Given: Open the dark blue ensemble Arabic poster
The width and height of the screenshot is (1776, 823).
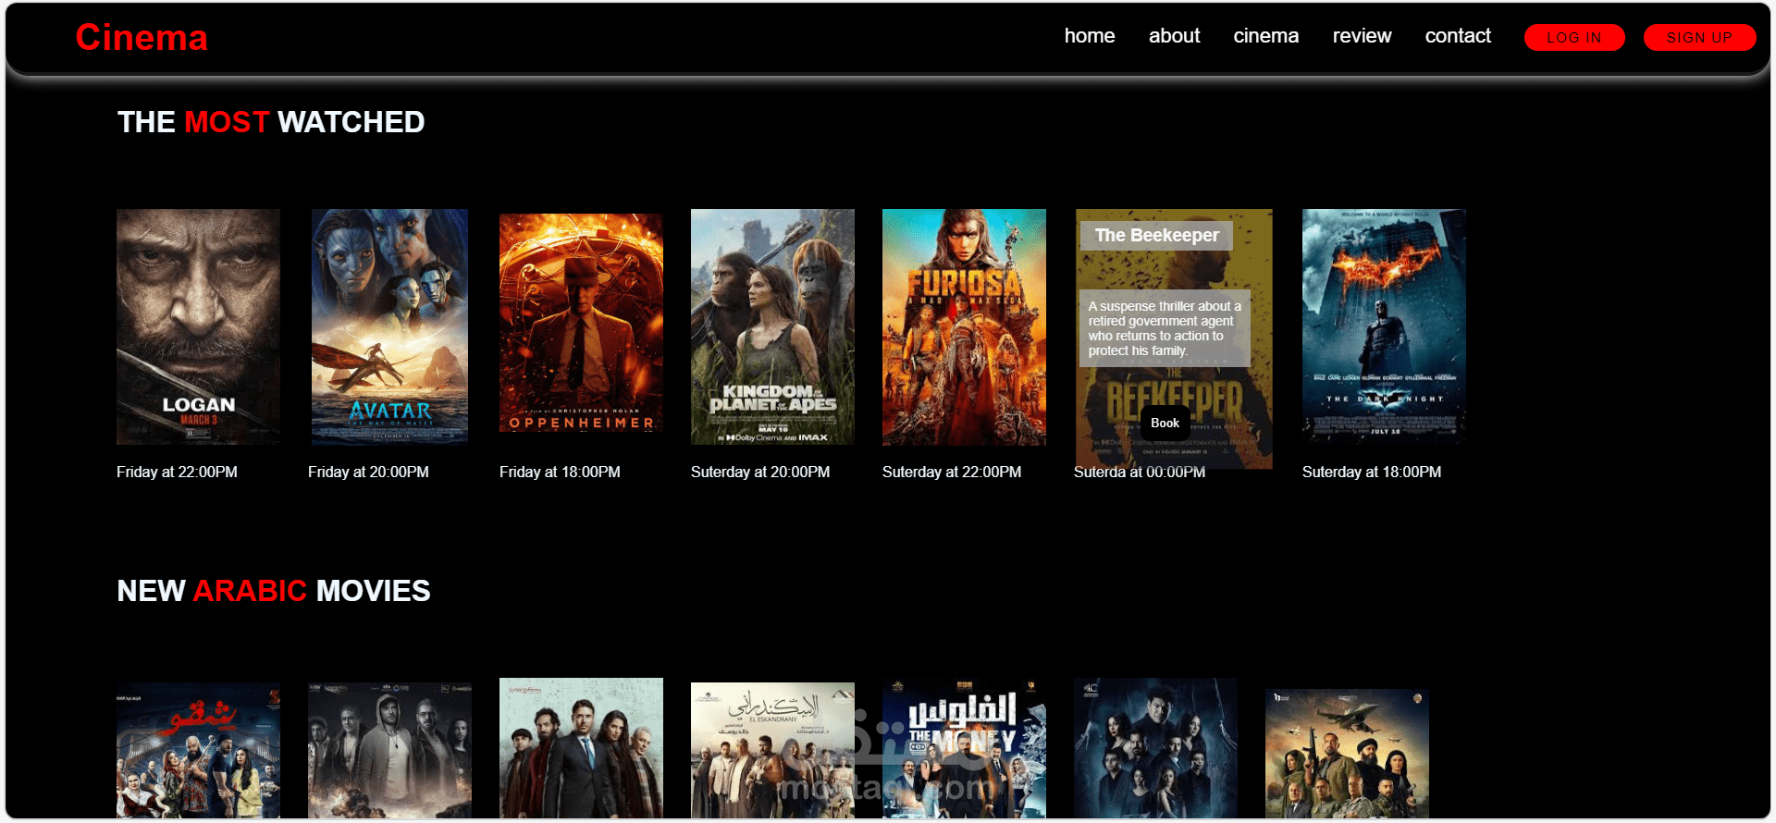Looking at the screenshot, I should [1155, 748].
